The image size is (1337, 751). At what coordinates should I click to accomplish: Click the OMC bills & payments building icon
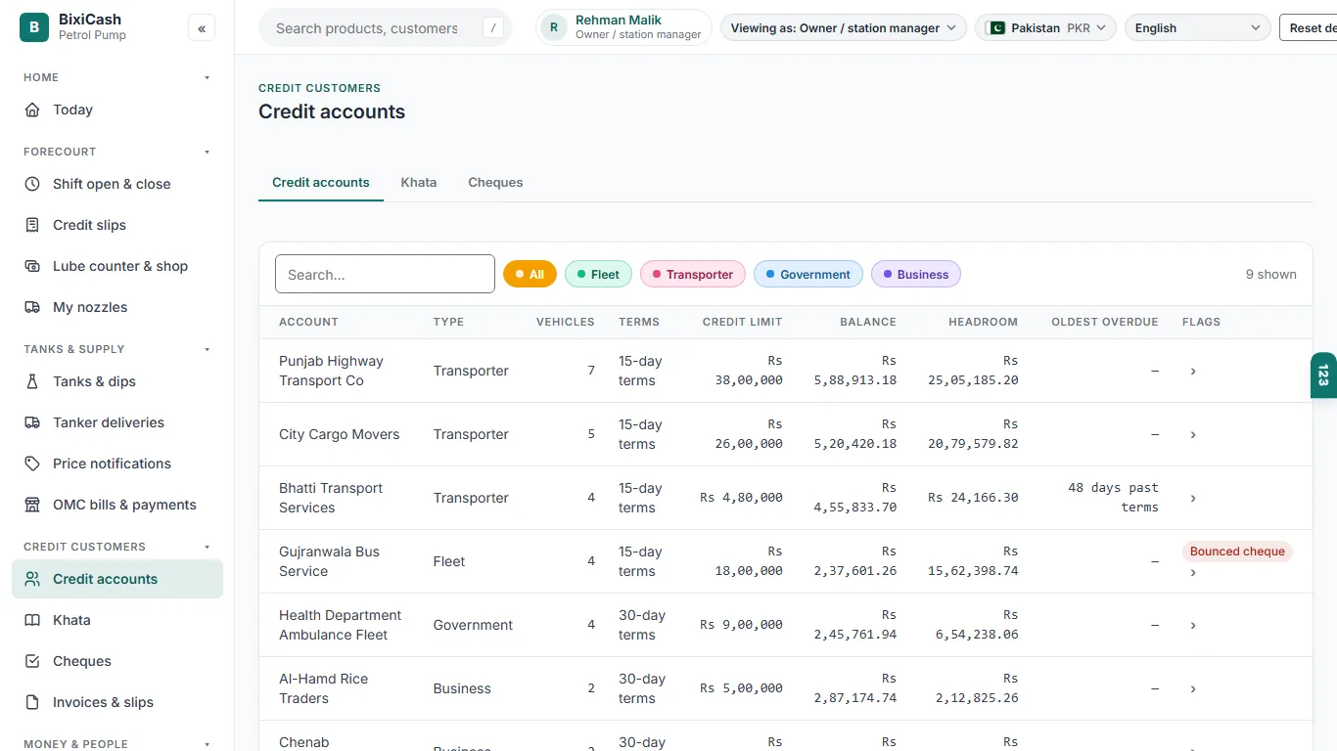click(x=32, y=505)
